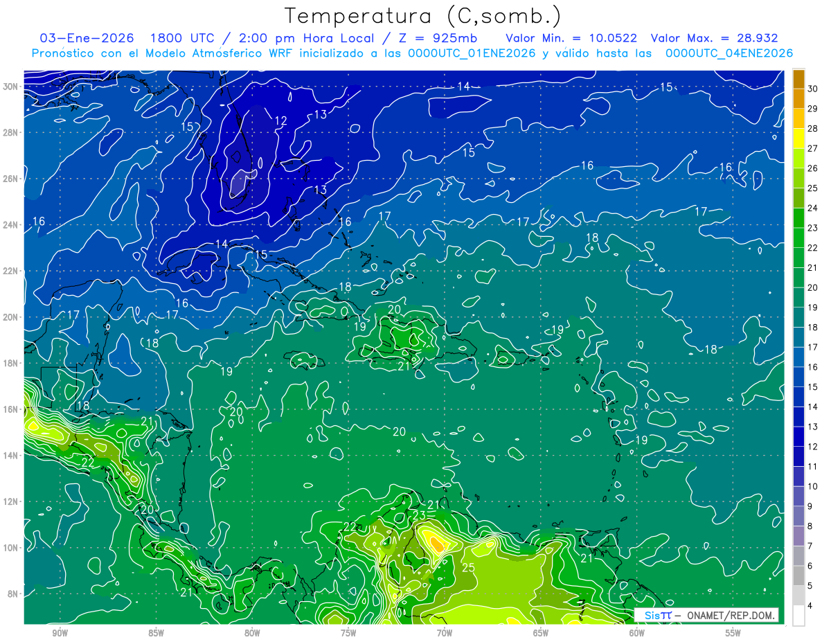Click the "8N" latitude axis label
This screenshot has width=831, height=642.
[13, 594]
